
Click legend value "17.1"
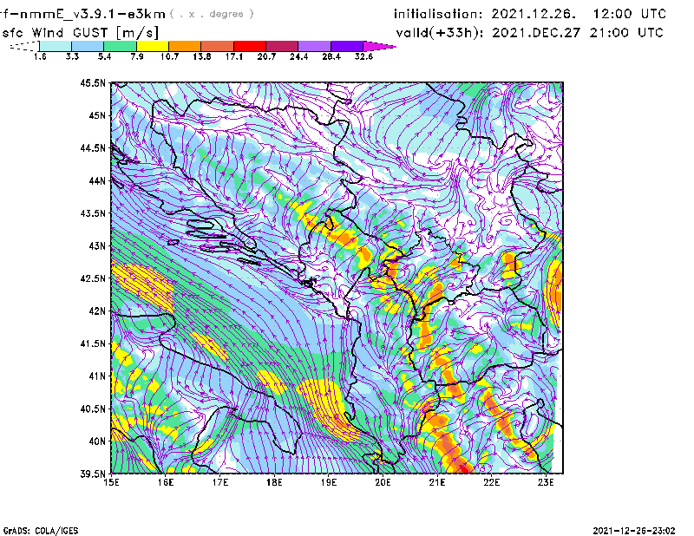tap(234, 56)
